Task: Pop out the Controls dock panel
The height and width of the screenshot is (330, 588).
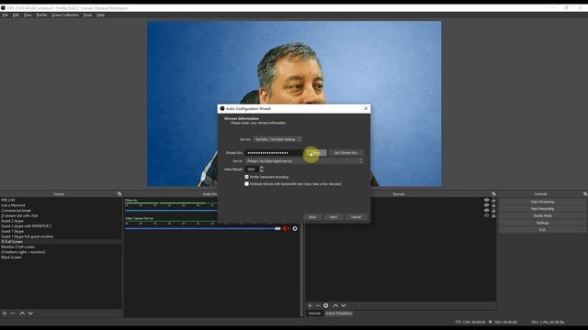Action: [585, 193]
